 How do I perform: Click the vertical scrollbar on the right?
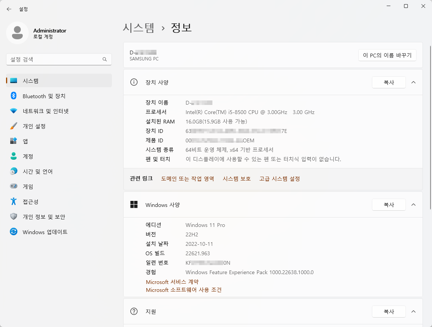[430, 128]
